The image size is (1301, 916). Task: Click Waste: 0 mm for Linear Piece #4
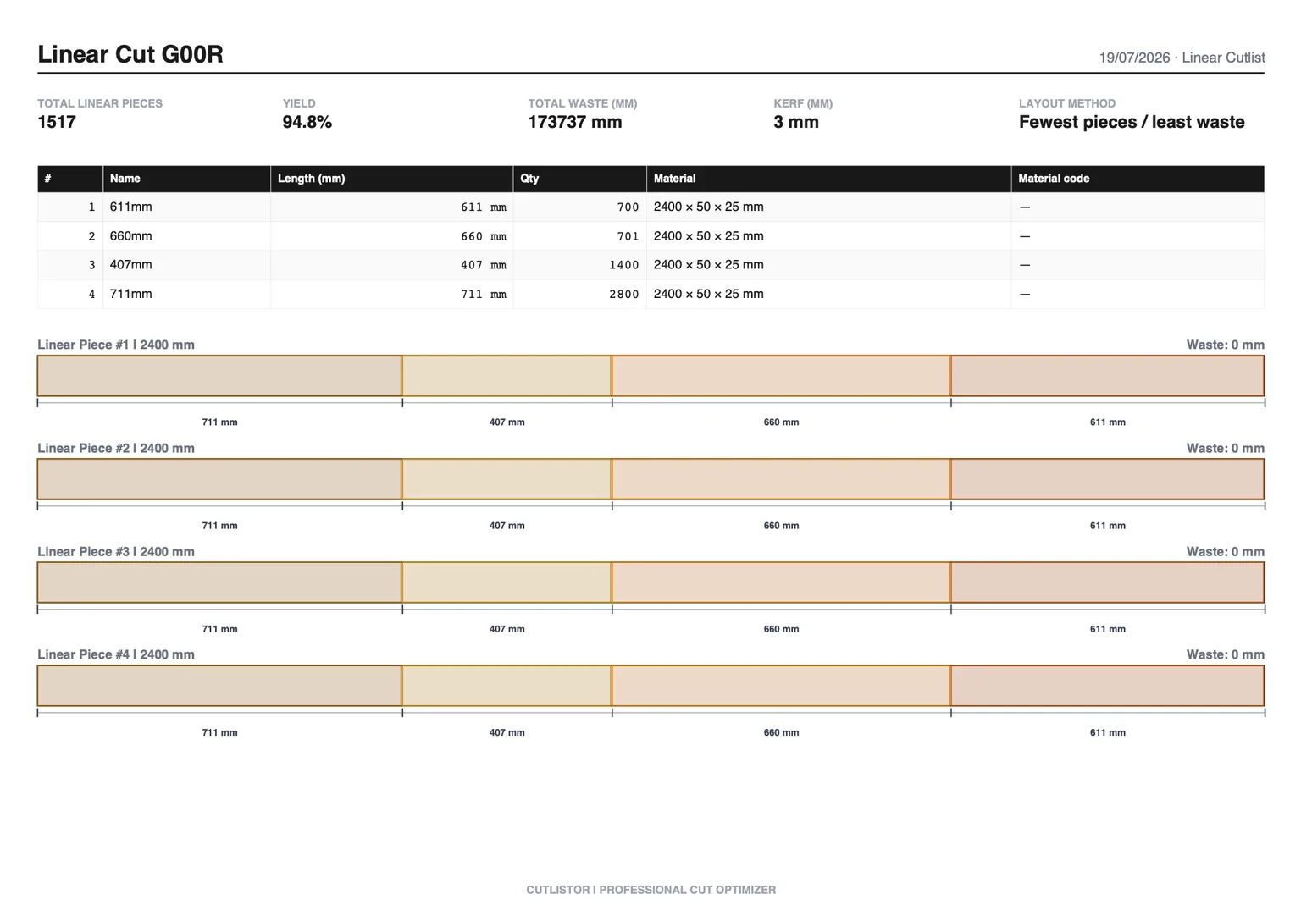click(1225, 654)
